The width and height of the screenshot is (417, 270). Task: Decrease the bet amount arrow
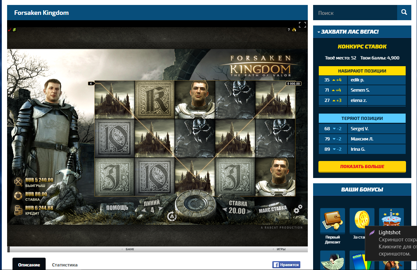click(x=225, y=210)
